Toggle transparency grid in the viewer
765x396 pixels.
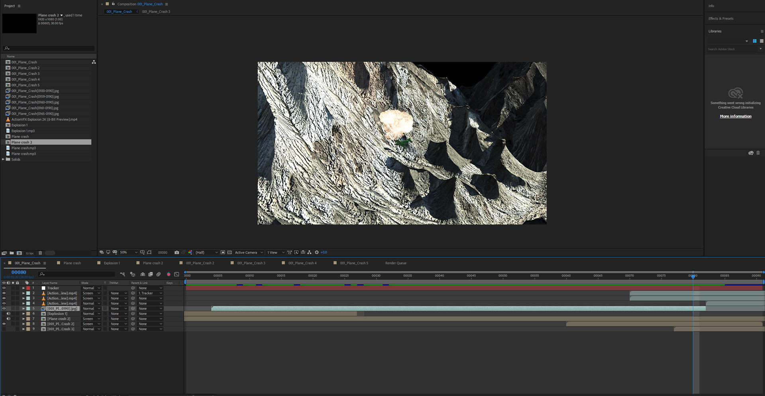[229, 252]
